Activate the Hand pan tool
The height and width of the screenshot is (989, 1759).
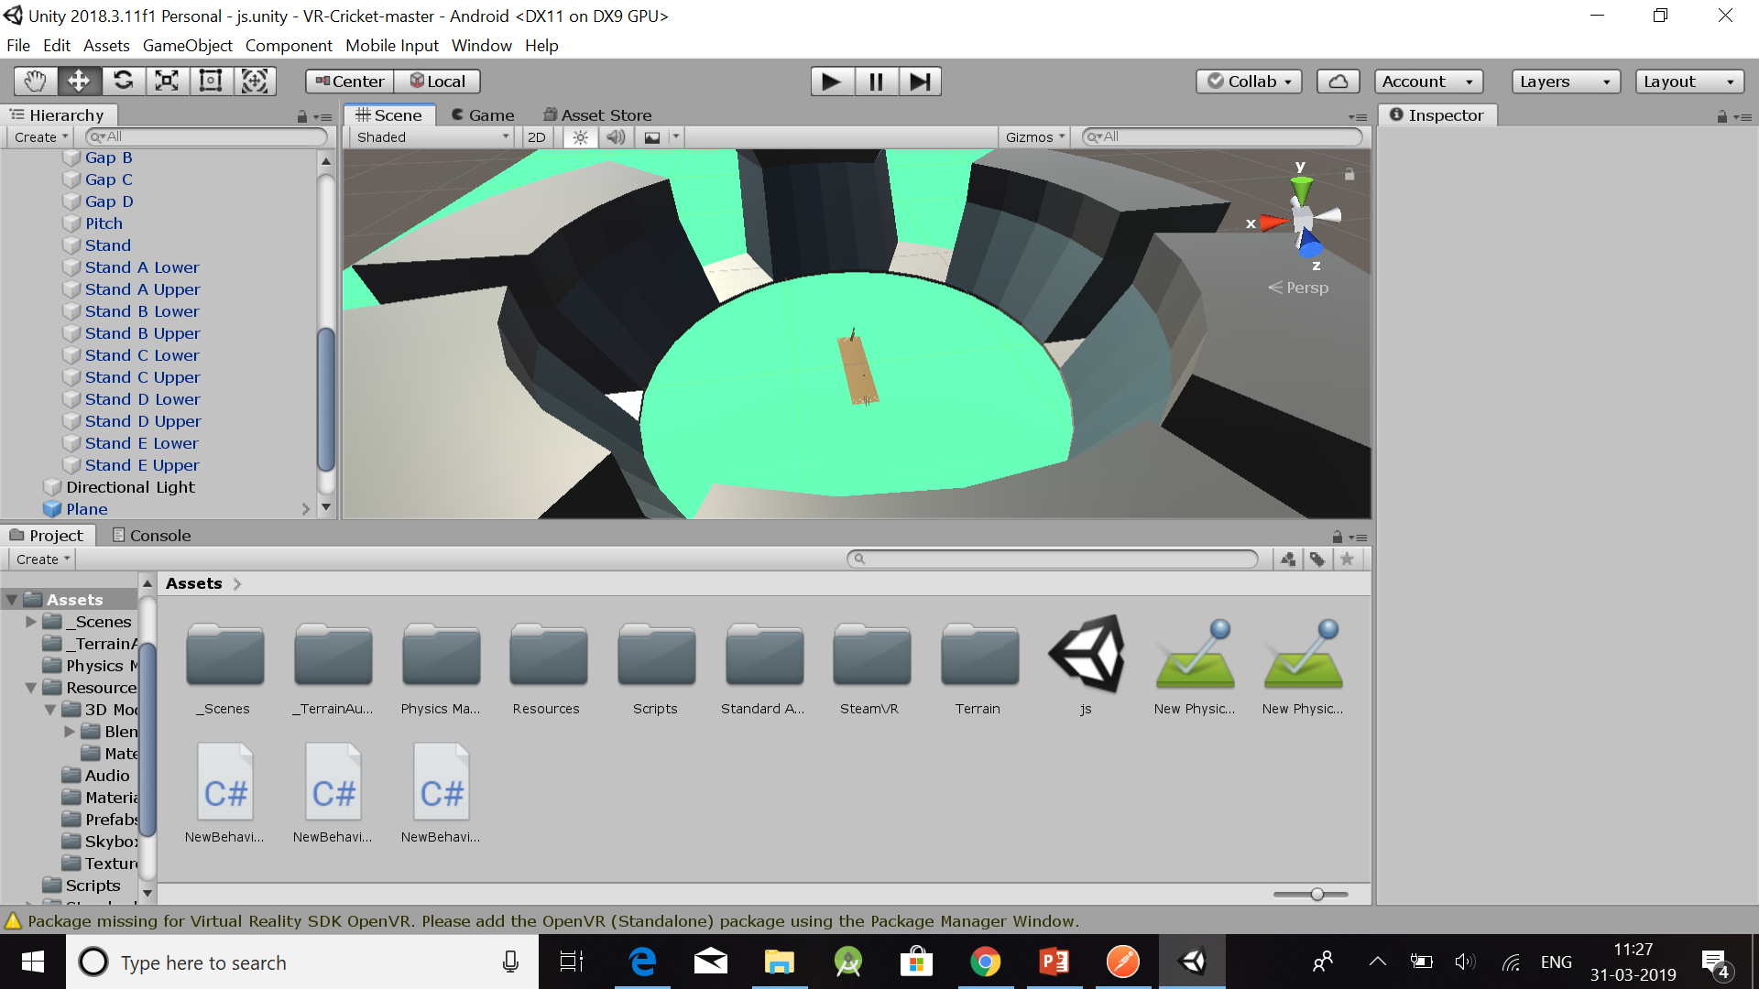35,81
